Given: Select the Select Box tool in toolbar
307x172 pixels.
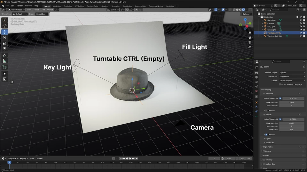Looking at the screenshot, I should click(4, 20).
